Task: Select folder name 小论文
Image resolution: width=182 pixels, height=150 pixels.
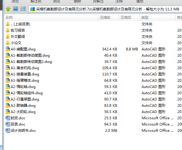Action: [16, 43]
